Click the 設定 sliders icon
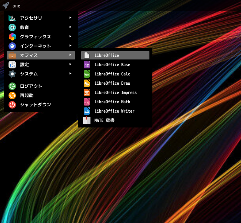The height and width of the screenshot is (223, 241). click(12, 65)
